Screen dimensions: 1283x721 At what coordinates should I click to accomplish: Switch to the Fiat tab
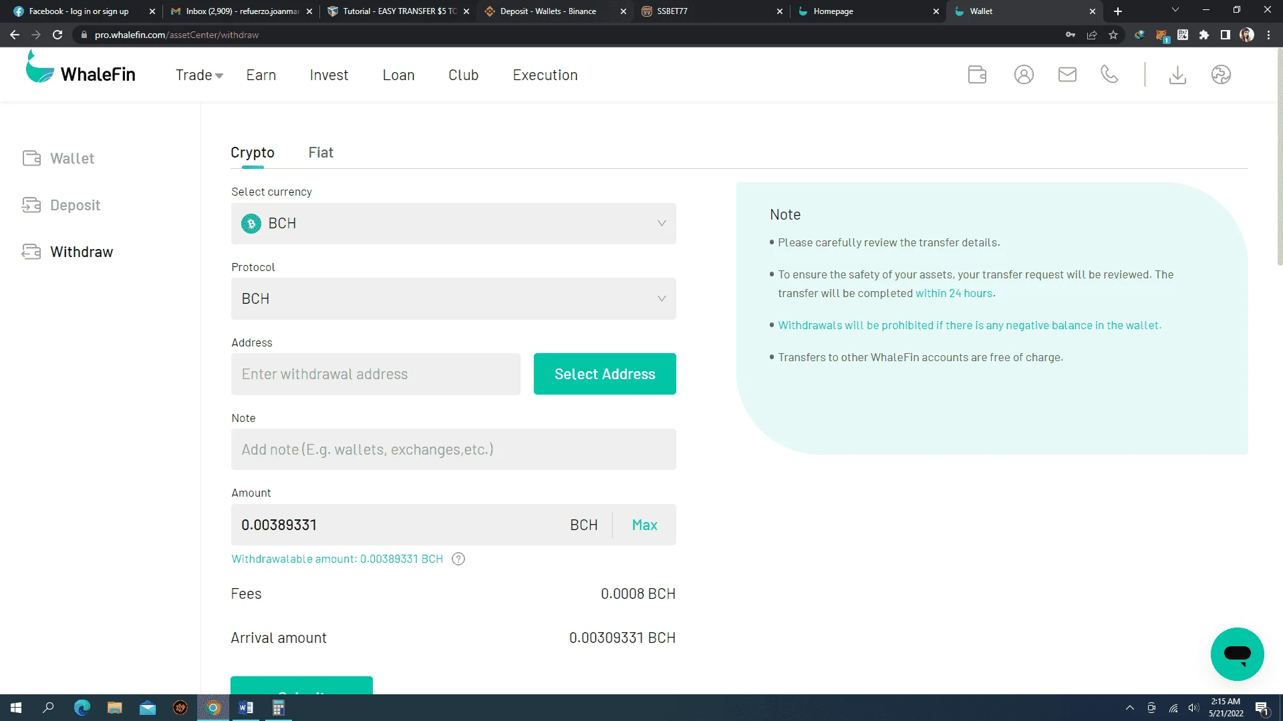click(321, 153)
